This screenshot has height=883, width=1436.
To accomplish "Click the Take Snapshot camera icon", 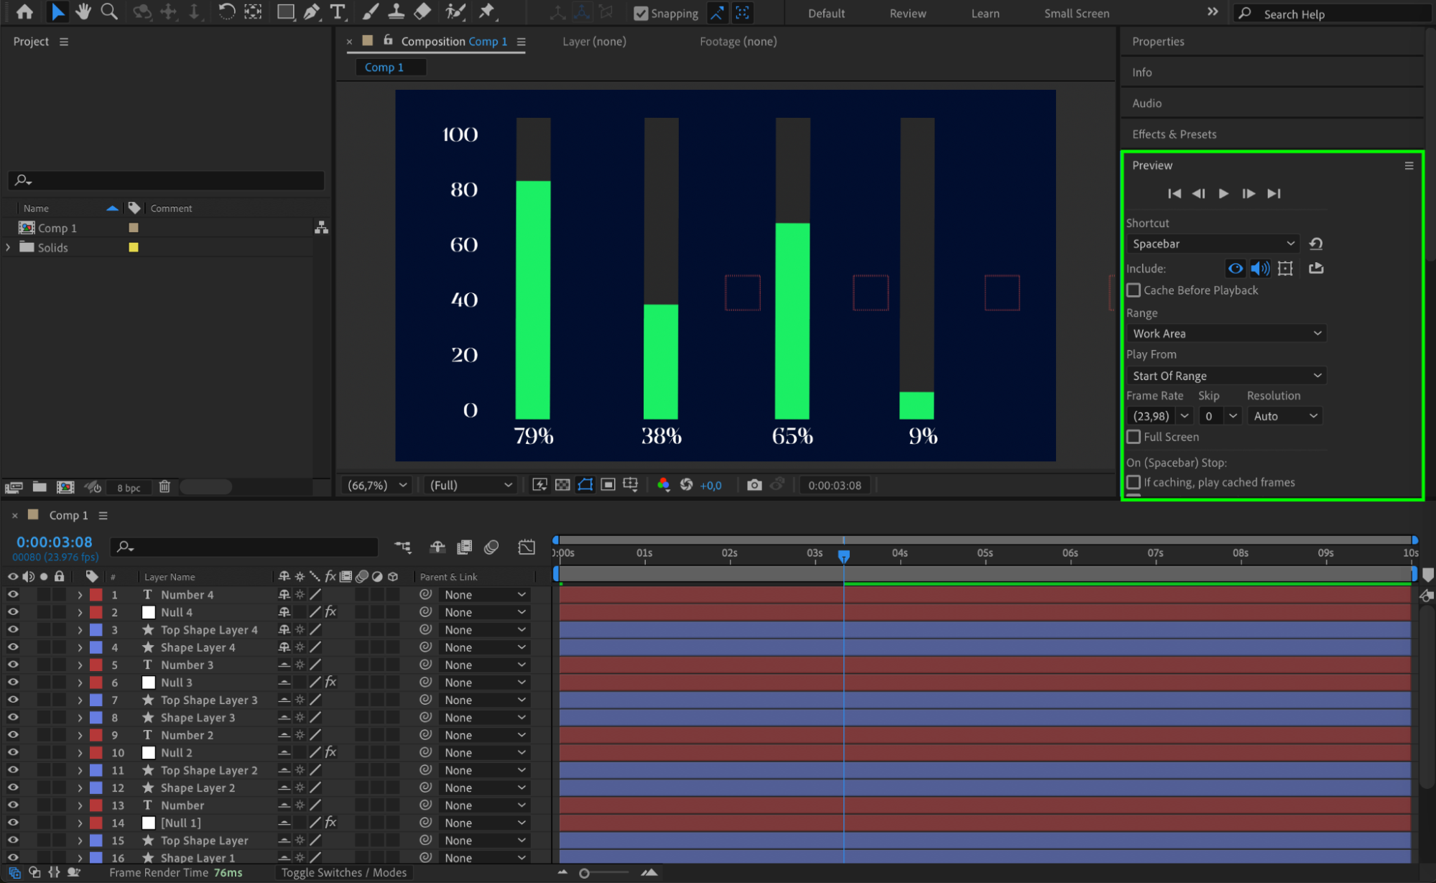I will (754, 485).
